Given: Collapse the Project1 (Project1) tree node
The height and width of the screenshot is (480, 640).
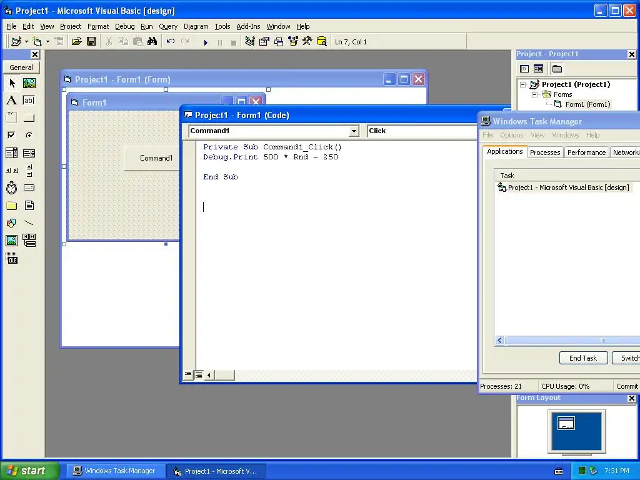Looking at the screenshot, I should point(523,84).
